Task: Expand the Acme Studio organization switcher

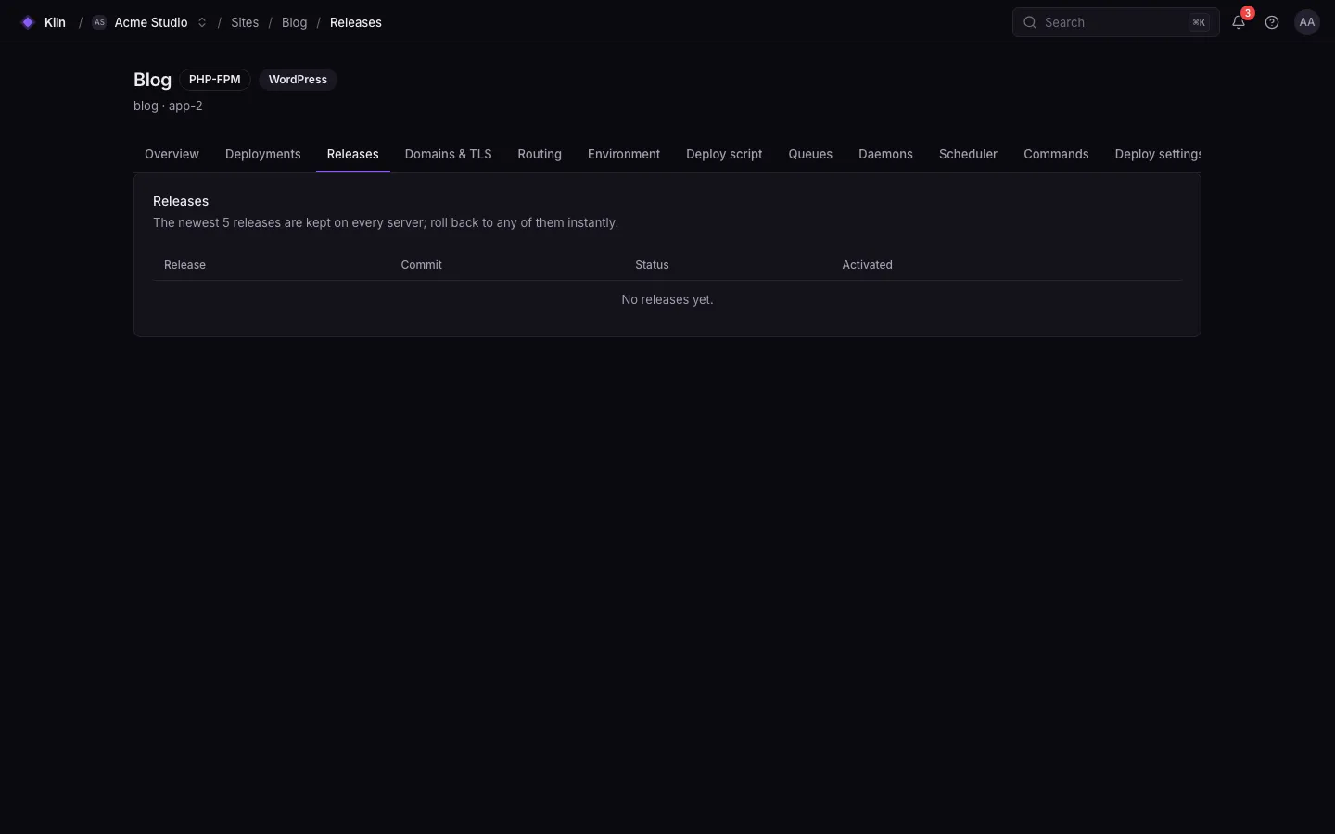Action: tap(149, 22)
